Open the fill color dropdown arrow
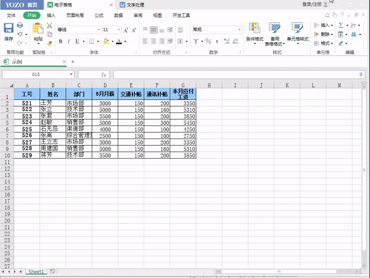The image size is (370, 278). coord(113,41)
